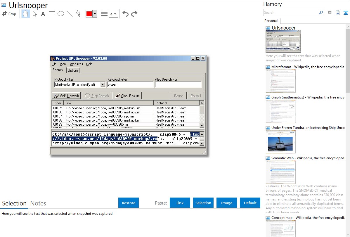Click the camera capture icon
This screenshot has height=237, width=350.
[x=330, y=13]
